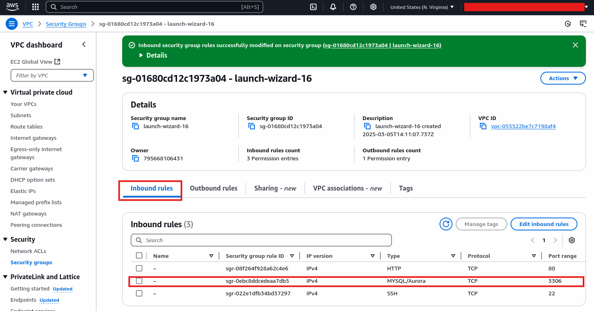
Task: Click the inbound rules search field
Action: click(x=261, y=240)
